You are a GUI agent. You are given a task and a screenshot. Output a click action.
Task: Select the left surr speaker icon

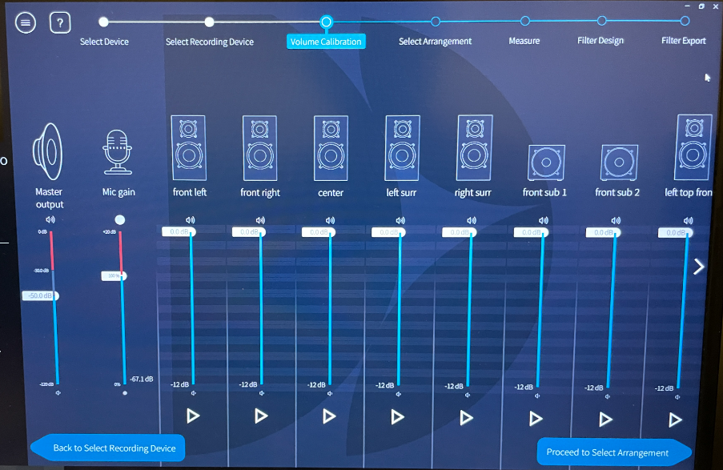[x=402, y=147]
